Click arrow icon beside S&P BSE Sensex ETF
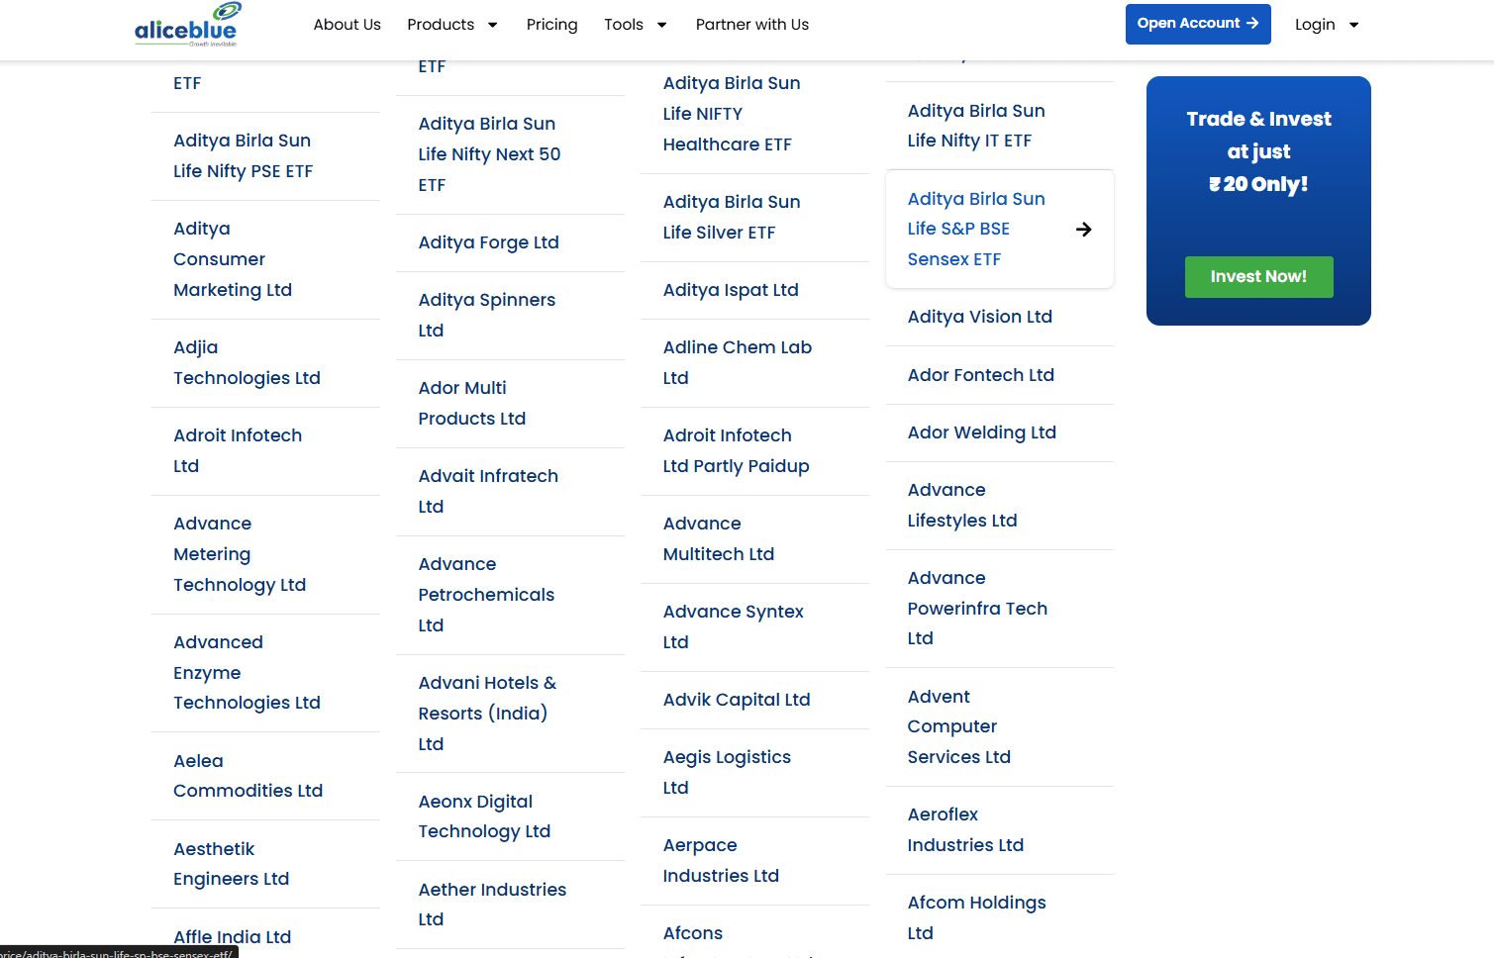This screenshot has width=1494, height=958. (1084, 230)
